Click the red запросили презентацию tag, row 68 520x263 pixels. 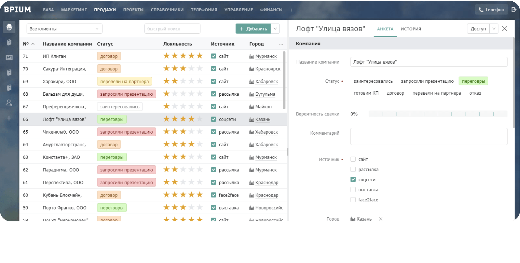pyautogui.click(x=126, y=94)
